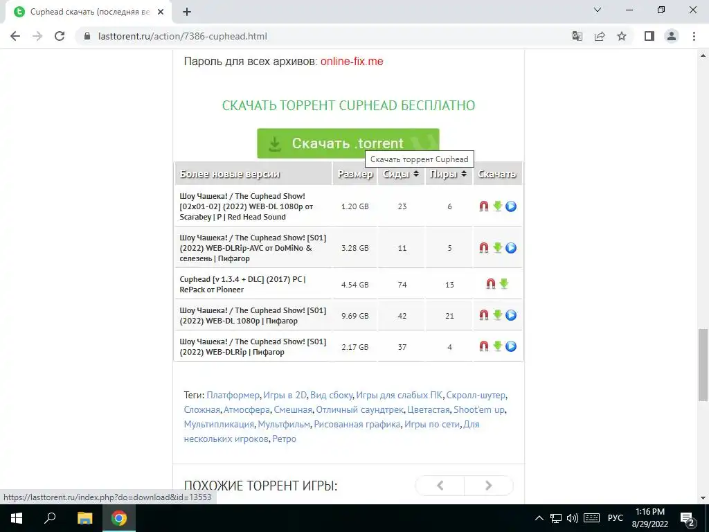Viewport: 709px width, 532px height.
Task: Show hidden system tray icons
Action: tap(539, 518)
